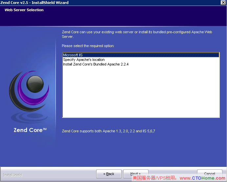Select the Microsoft IIS option
The width and height of the screenshot is (227, 182).
tap(141, 55)
